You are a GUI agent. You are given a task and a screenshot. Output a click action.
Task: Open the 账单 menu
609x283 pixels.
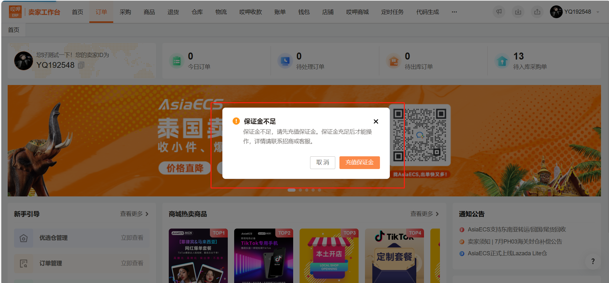(280, 12)
